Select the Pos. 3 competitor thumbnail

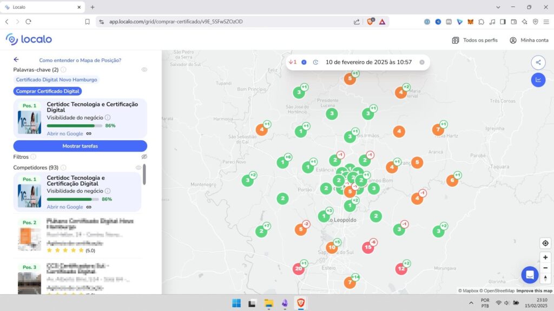[x=29, y=282]
